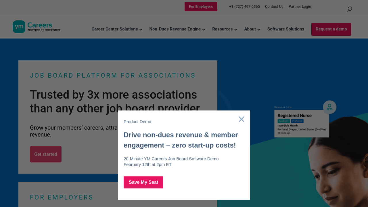Open the Partner Login link
Image resolution: width=368 pixels, height=207 pixels.
[300, 7]
